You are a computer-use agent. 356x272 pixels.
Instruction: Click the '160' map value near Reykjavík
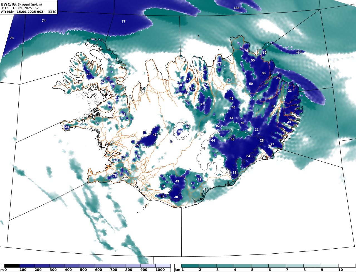point(115,161)
